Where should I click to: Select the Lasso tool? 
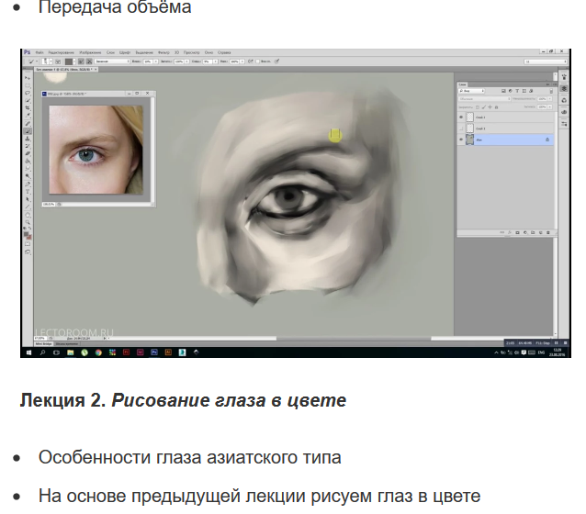[28, 93]
